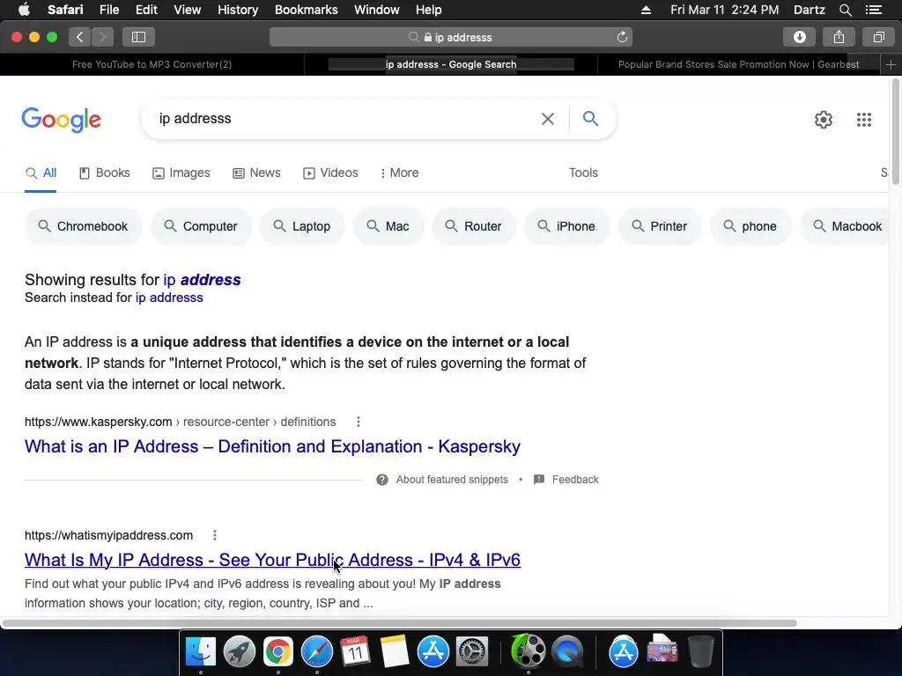This screenshot has width=902, height=676.
Task: Go forward with Safari's forward arrow
Action: (102, 37)
